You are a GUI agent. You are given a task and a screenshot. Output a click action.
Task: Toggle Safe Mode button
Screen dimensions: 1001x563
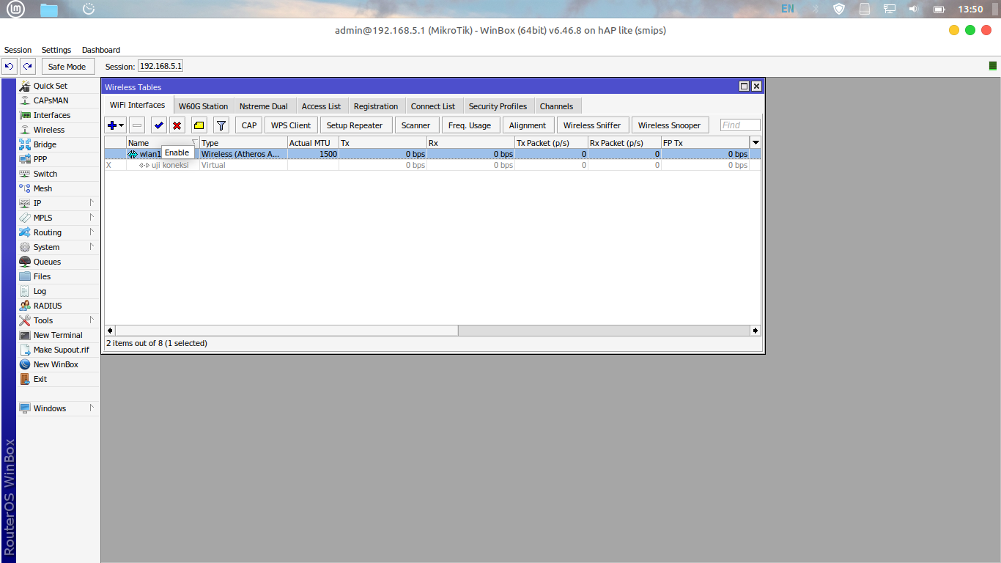67,66
